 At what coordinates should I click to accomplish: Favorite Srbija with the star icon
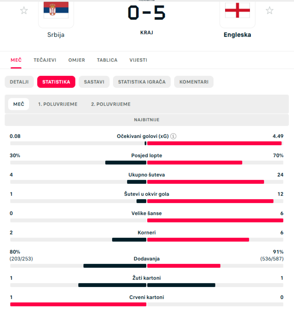[24, 10]
